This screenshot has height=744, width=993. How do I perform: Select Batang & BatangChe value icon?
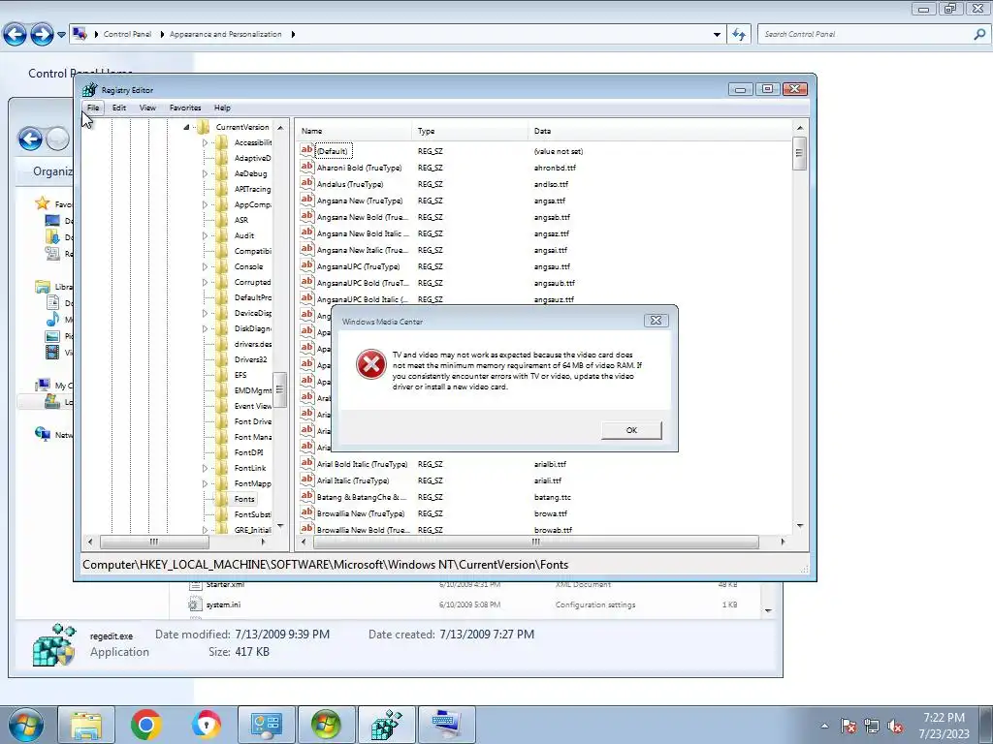coord(307,496)
